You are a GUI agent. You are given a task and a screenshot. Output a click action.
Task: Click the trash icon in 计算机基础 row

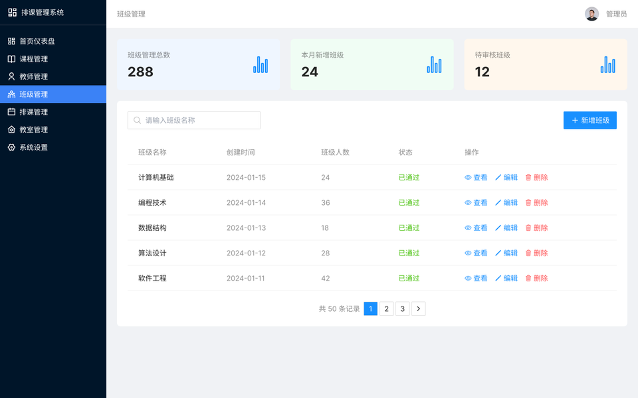click(528, 178)
